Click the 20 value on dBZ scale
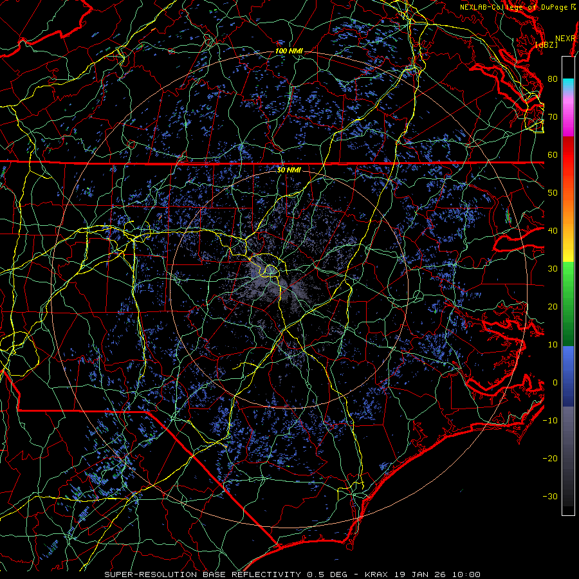Screen dimensions: 579x579 (x=553, y=306)
